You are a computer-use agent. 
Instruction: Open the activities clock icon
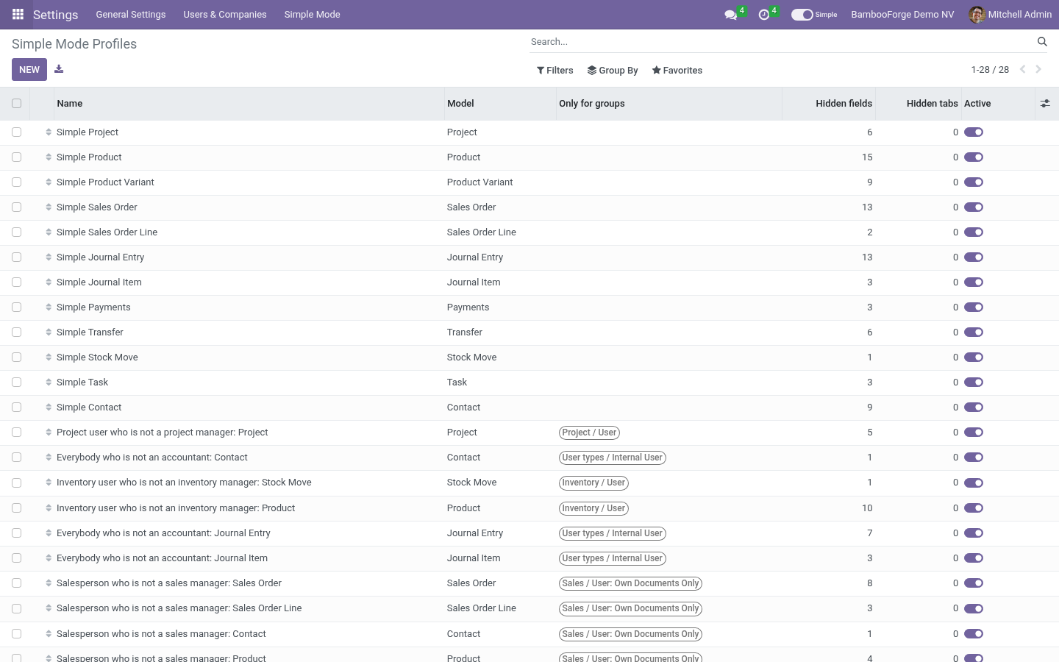coord(763,15)
